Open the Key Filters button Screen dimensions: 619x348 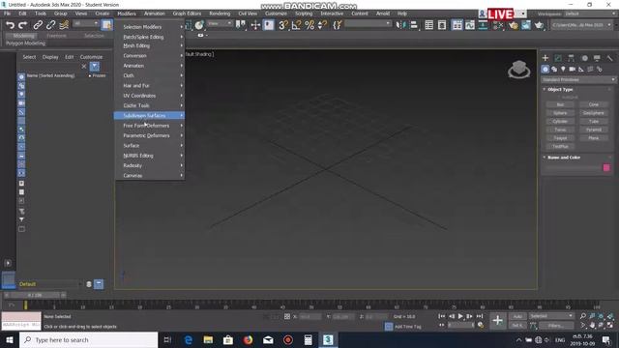pos(555,326)
